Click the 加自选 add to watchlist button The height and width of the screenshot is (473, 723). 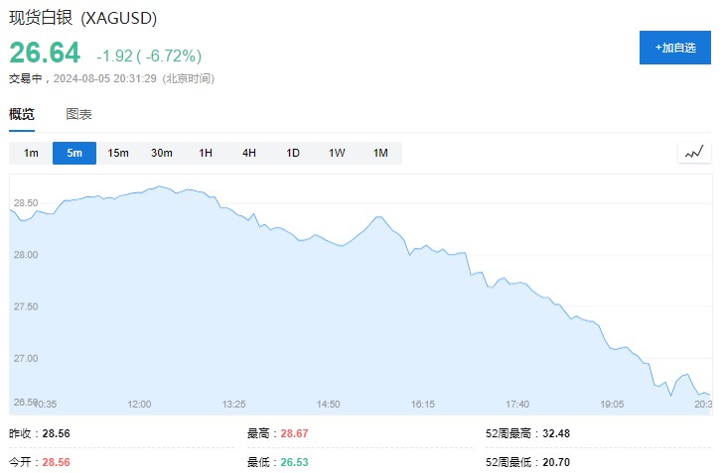pyautogui.click(x=675, y=48)
